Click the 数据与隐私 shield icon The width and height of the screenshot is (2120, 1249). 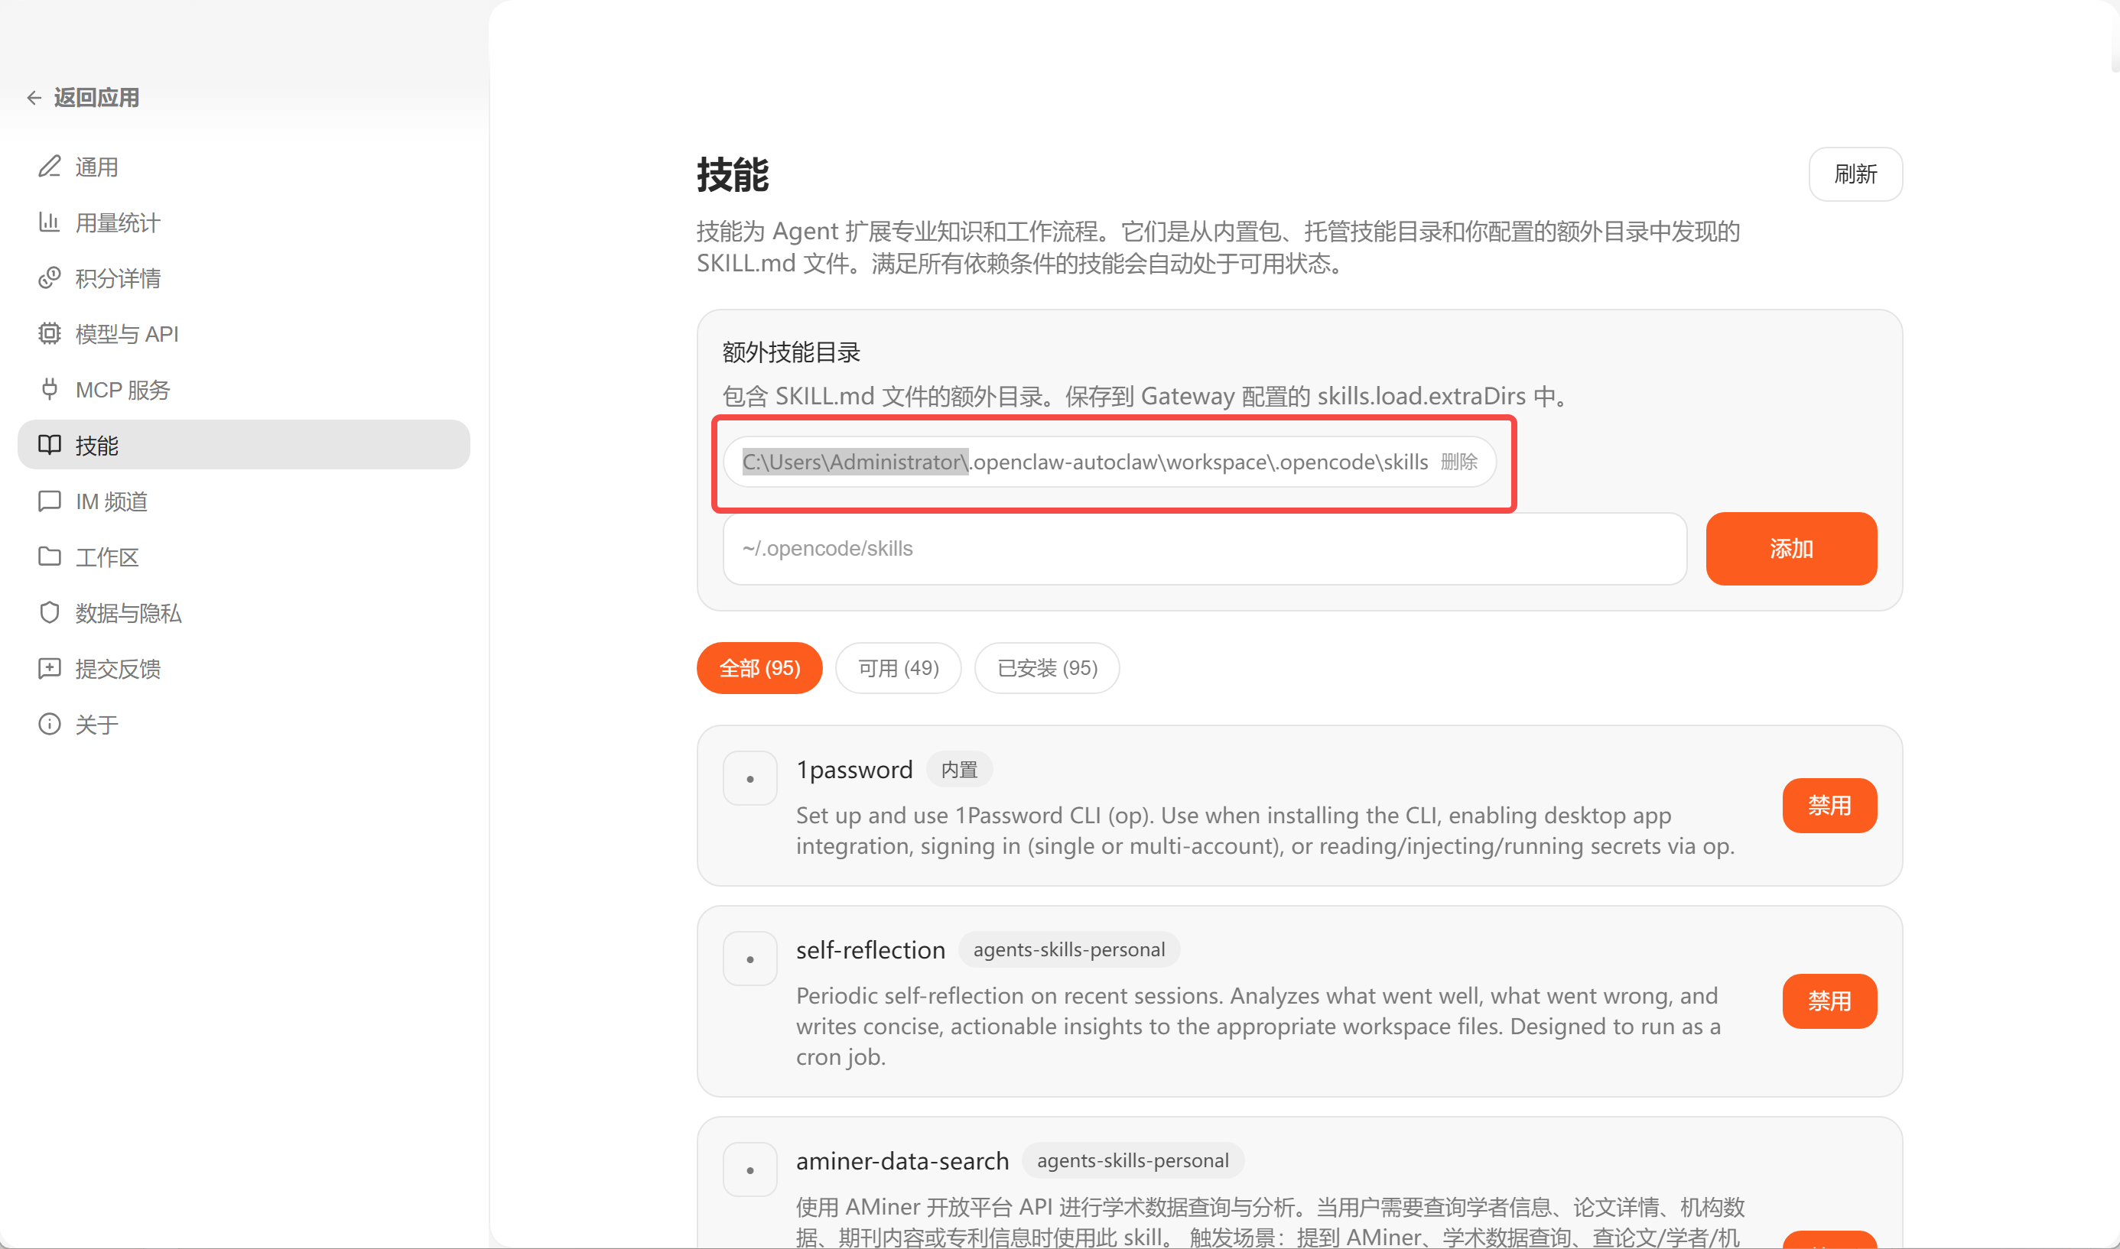click(50, 613)
